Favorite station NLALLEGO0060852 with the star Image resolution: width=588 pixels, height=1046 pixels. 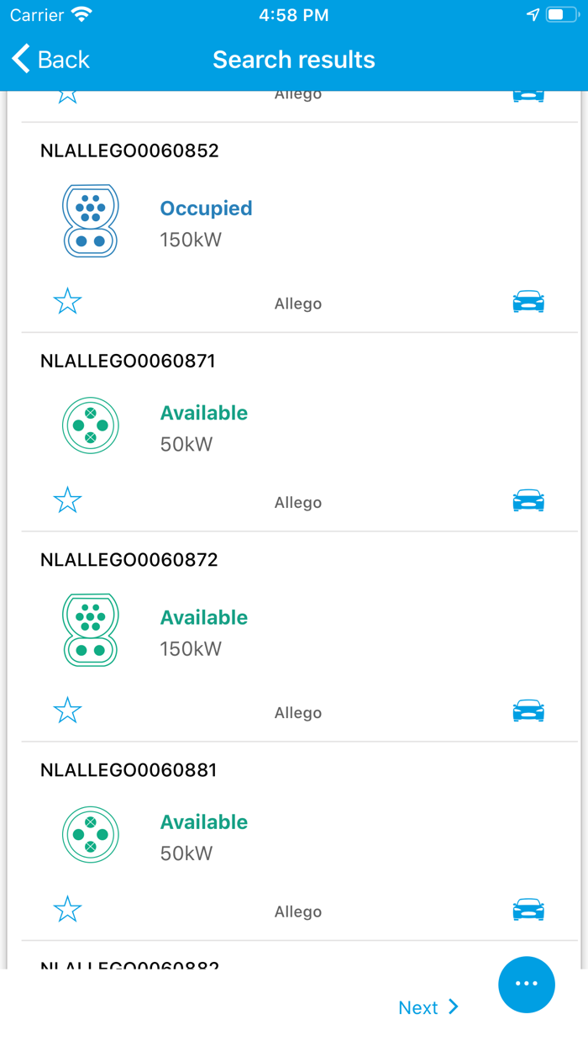(x=67, y=300)
